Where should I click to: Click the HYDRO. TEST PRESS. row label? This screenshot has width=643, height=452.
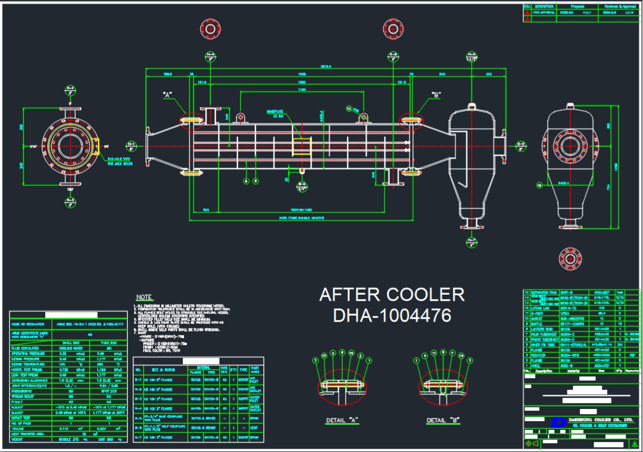[x=27, y=370]
